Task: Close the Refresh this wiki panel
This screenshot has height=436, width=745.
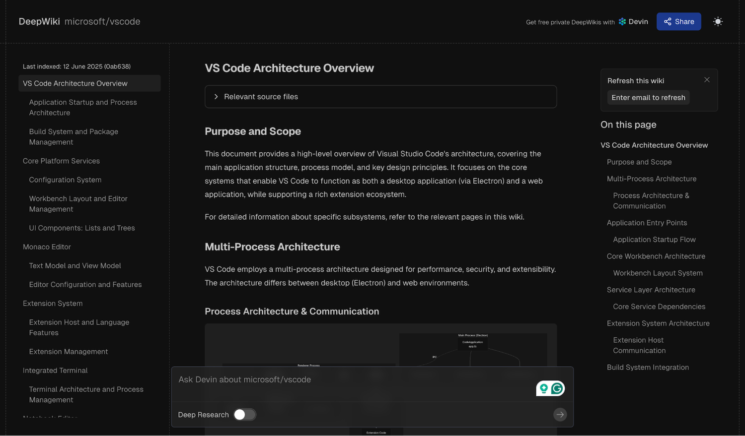Action: click(707, 80)
